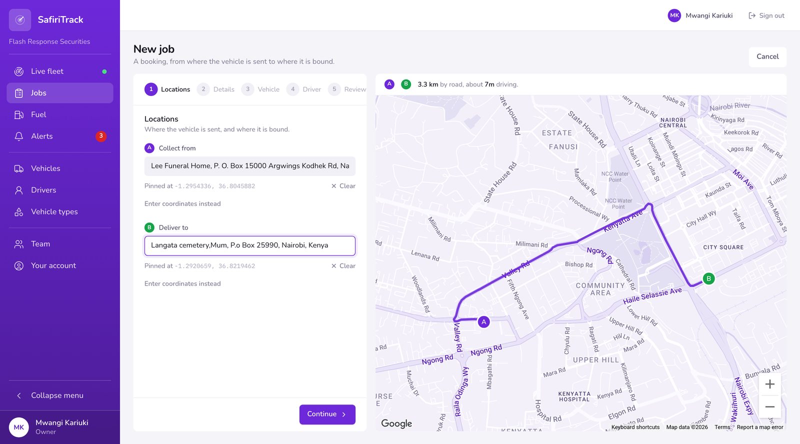800x444 pixels.
Task: Open the Vehicles list
Action: tap(60, 168)
